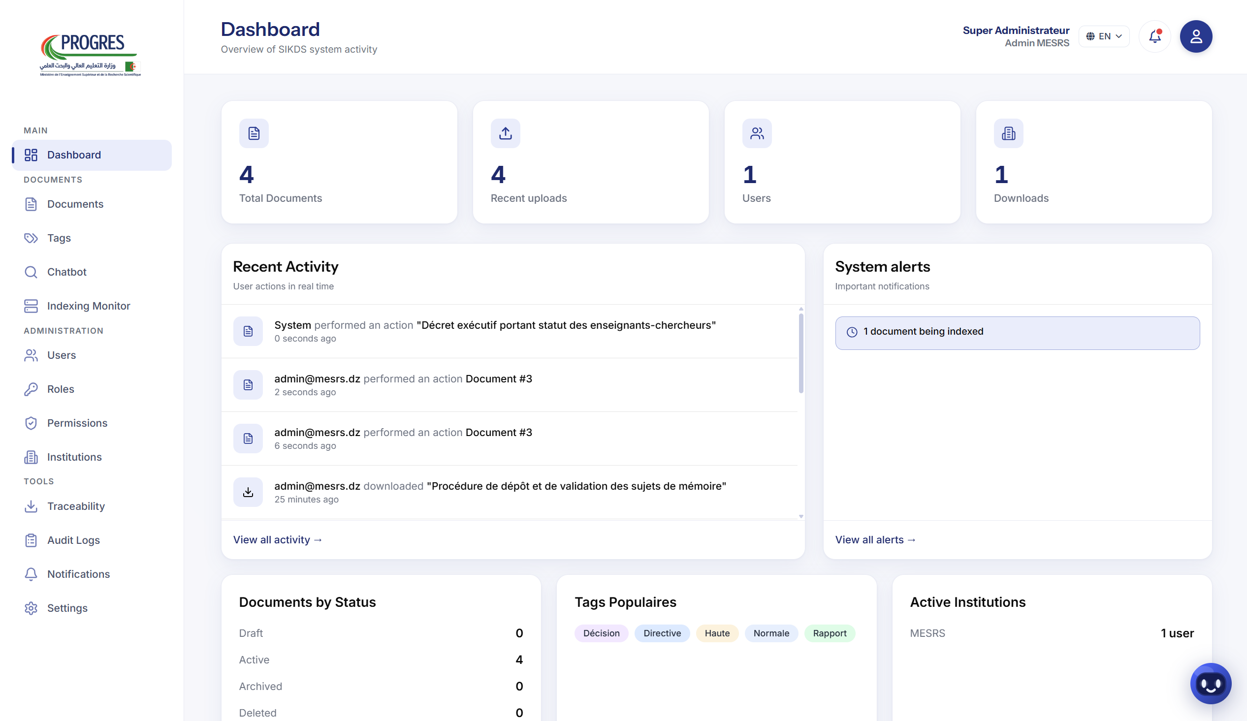The image size is (1247, 721).
Task: Click the clock icon in indexing alert
Action: [x=852, y=332]
